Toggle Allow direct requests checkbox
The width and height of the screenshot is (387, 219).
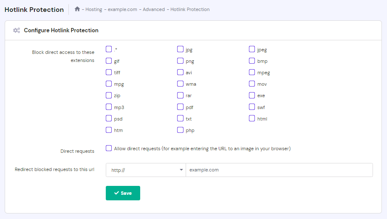tap(109, 148)
